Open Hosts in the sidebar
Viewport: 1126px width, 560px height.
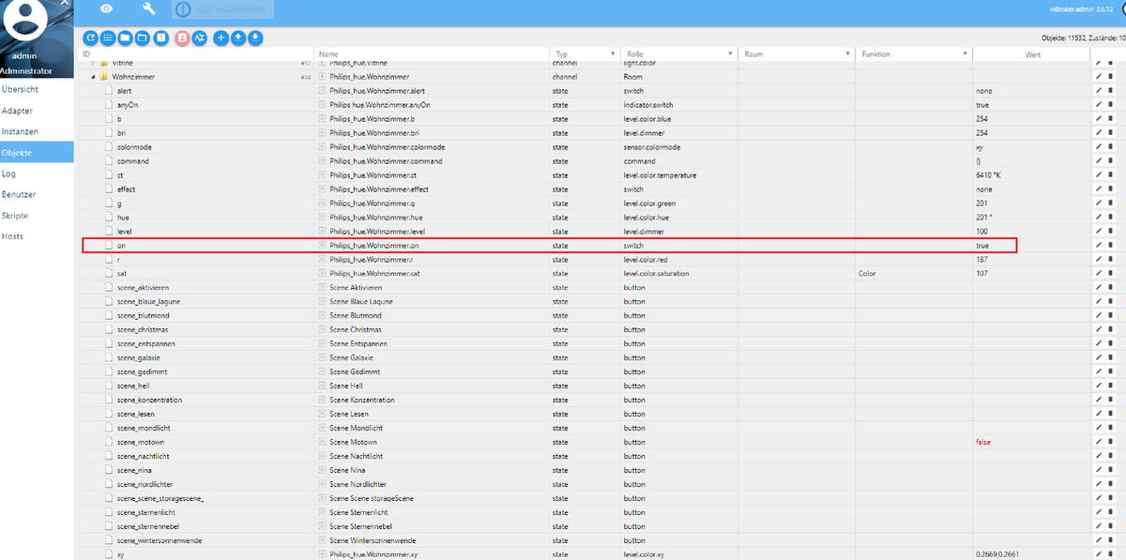(37, 236)
